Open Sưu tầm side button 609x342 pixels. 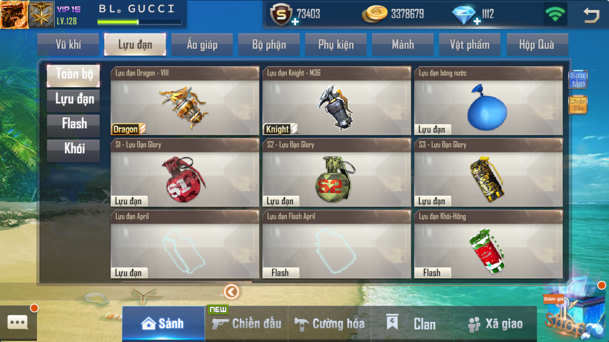point(578,79)
